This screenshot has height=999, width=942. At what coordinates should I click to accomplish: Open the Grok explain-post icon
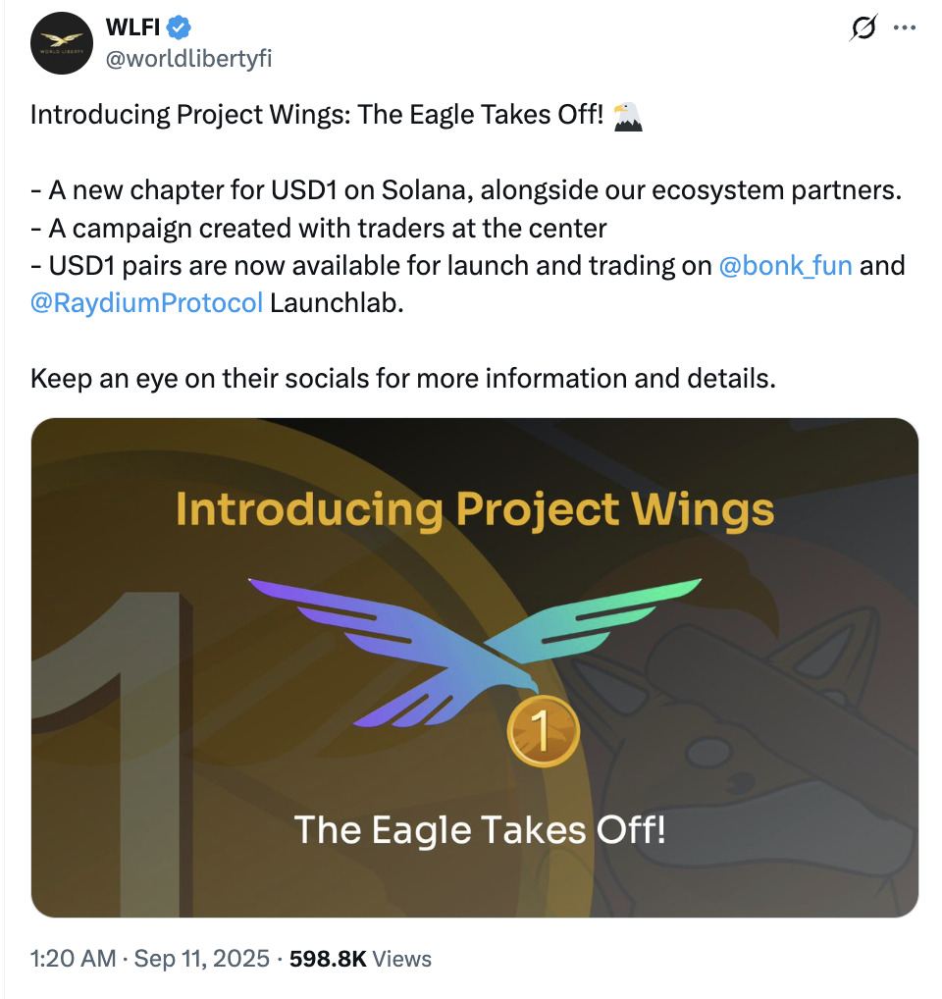tap(863, 27)
